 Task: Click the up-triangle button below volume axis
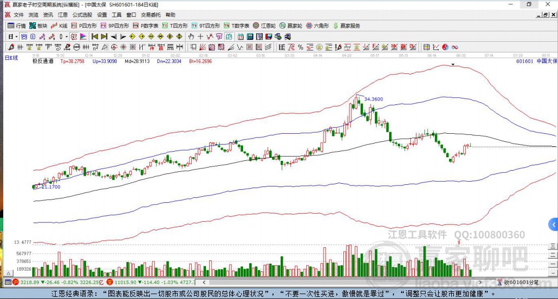[x=9, y=273]
